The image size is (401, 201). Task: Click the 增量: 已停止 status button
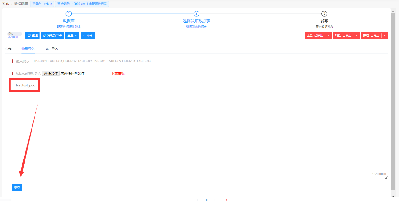(343, 35)
